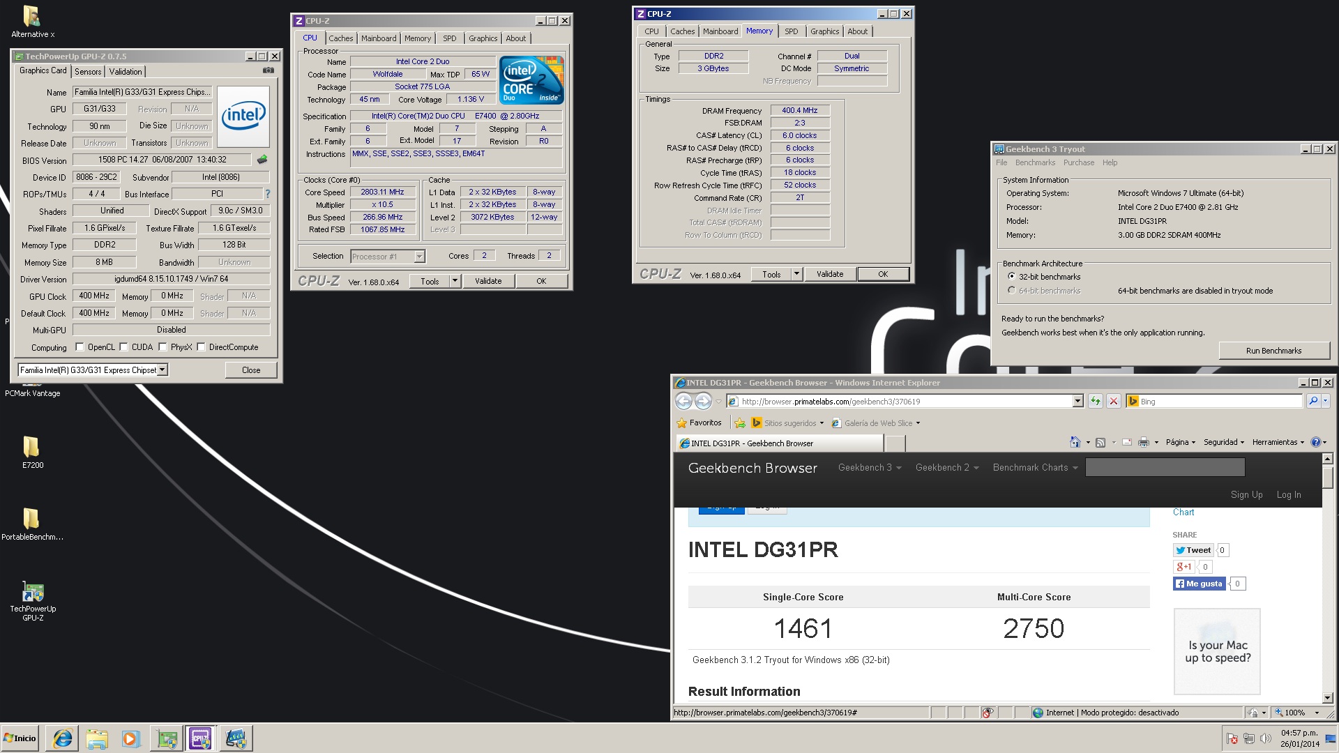Viewport: 1339px width, 753px height.
Task: Expand the Tools dropdown arrow in CPU-Z CPU window
Action: [455, 281]
